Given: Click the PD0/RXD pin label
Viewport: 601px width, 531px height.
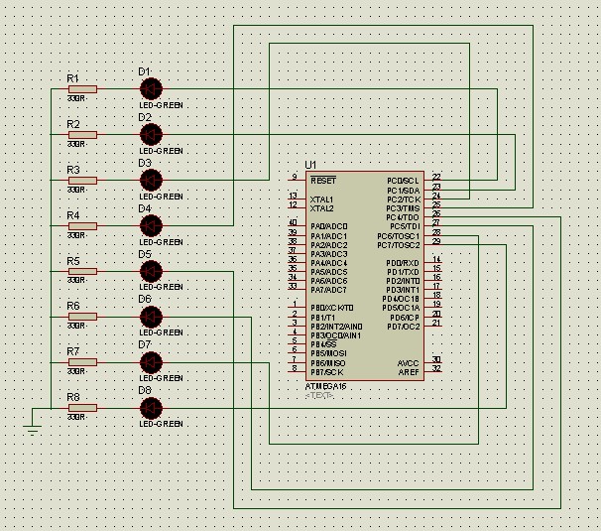Looking at the screenshot, I should (x=403, y=263).
